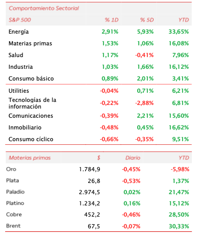Viewport: 201px width, 238px height.
Task: Click the Oro price 1.784,9
Action: click(x=90, y=169)
